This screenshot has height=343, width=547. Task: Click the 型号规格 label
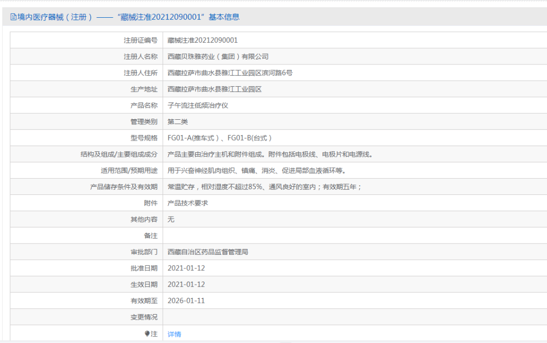click(144, 138)
